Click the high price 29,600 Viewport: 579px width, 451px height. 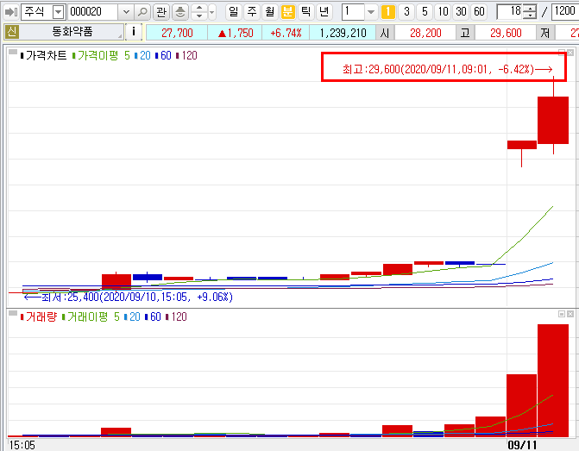pyautogui.click(x=506, y=33)
